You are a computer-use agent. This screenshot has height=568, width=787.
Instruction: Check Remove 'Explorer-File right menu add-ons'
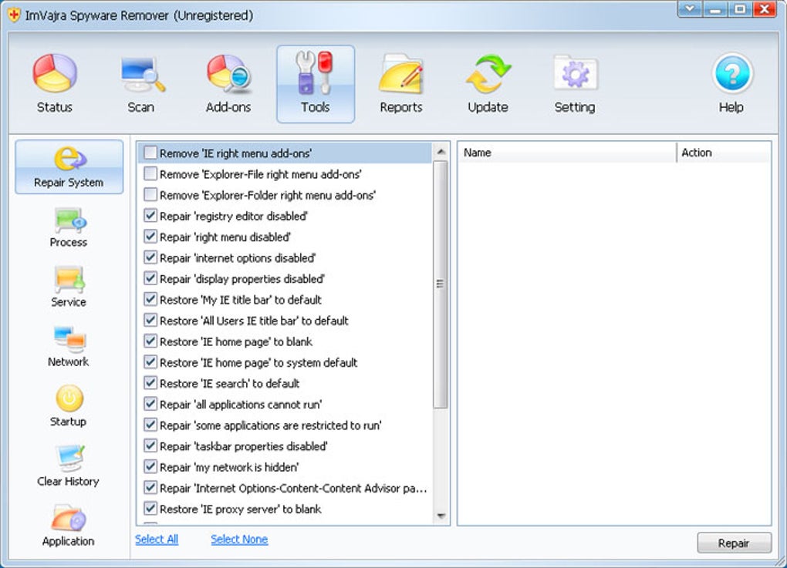click(150, 173)
